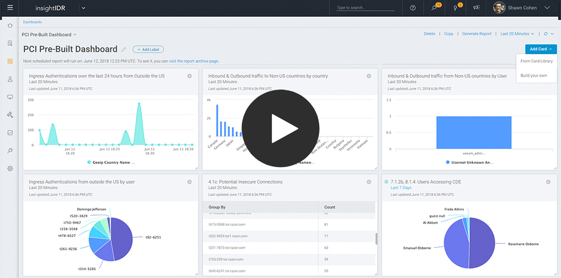
Task: Open the help question mark icon
Action: tap(413, 8)
